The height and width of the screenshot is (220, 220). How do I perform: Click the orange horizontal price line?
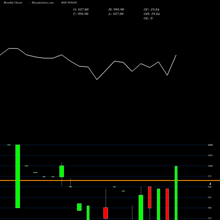tap(110, 180)
